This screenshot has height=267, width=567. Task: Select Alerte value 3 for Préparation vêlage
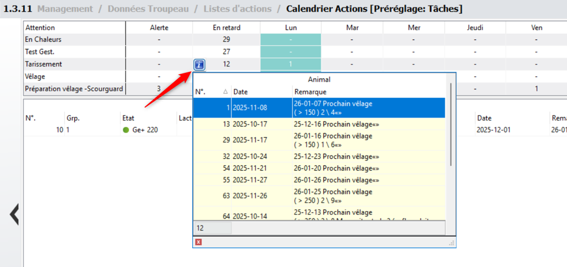point(159,89)
